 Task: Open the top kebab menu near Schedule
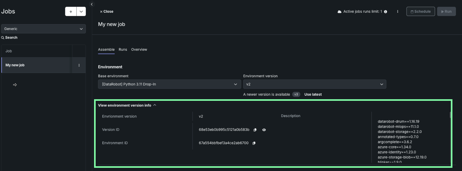(398, 11)
